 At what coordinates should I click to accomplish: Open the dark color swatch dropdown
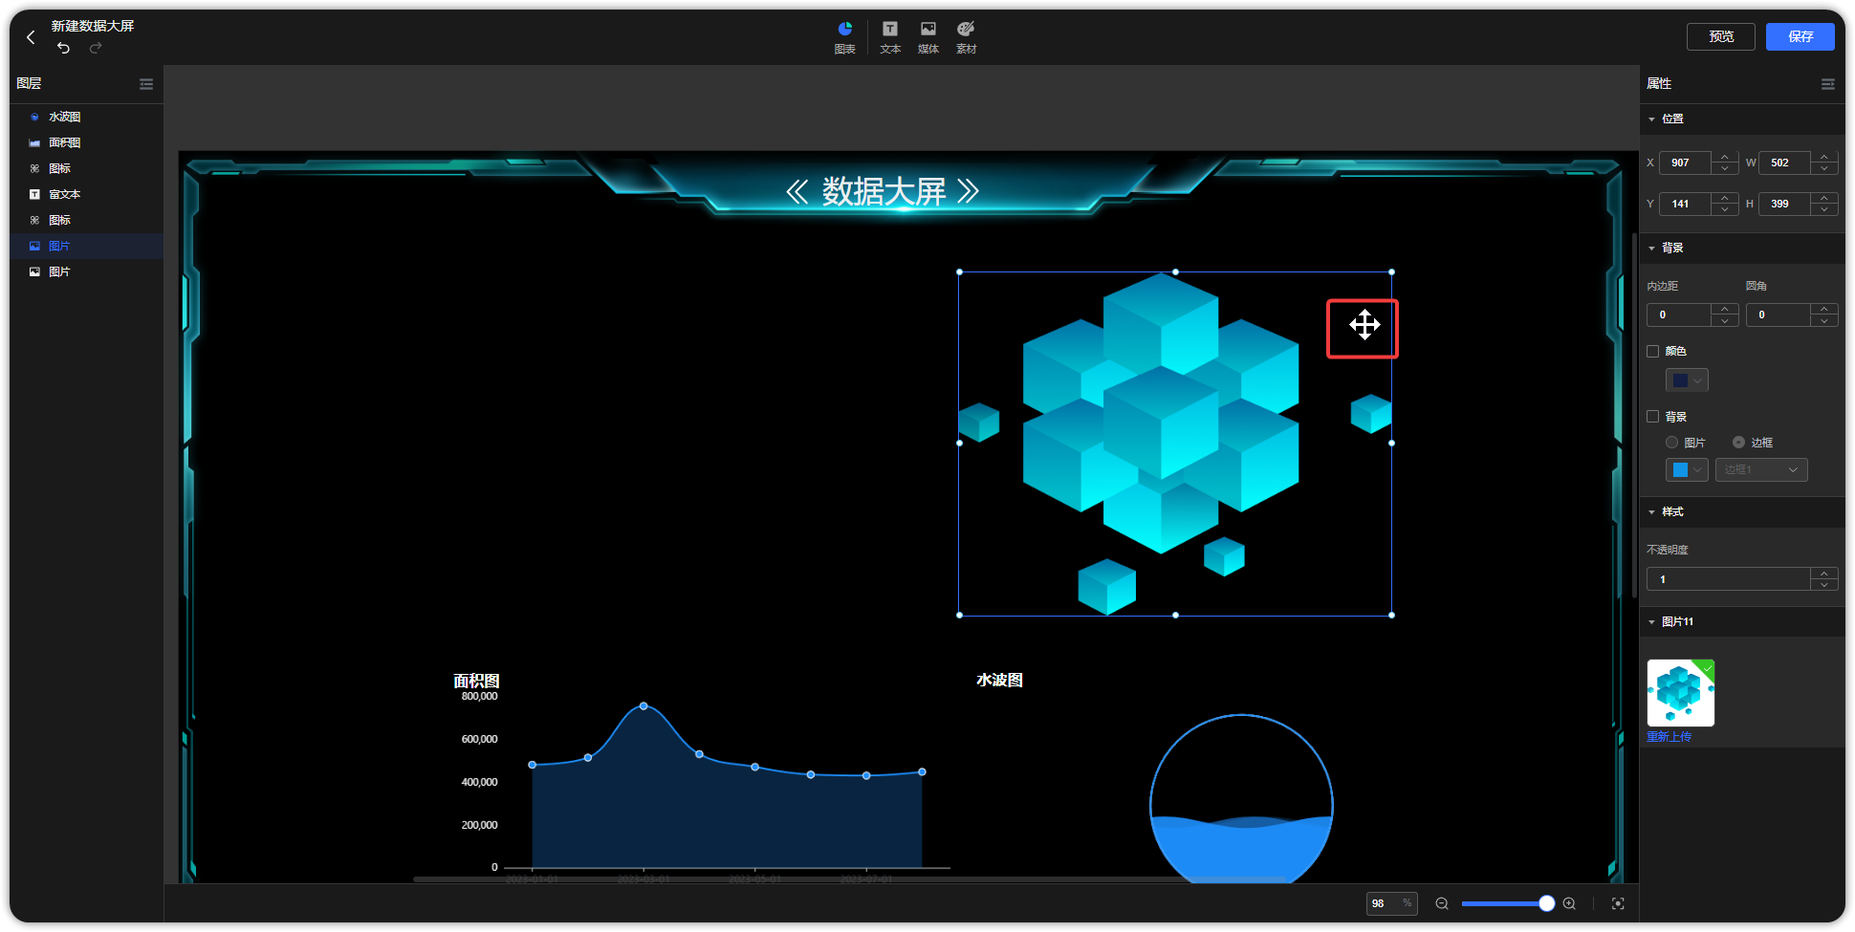tap(1687, 380)
